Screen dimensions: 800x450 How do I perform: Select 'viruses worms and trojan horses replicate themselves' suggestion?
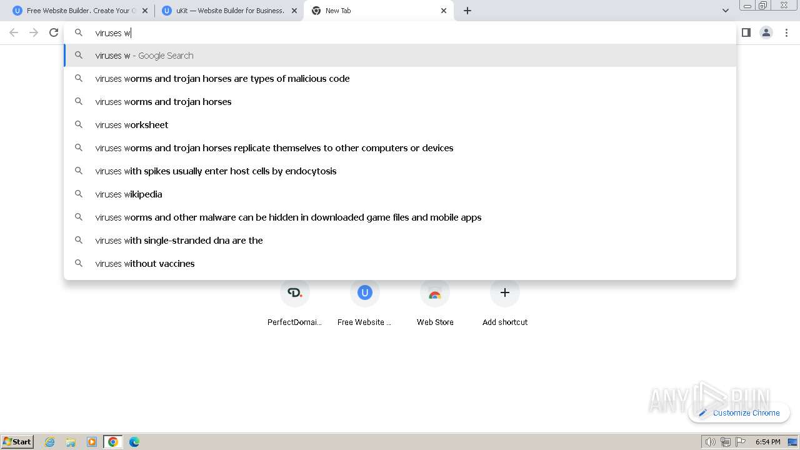click(400, 148)
